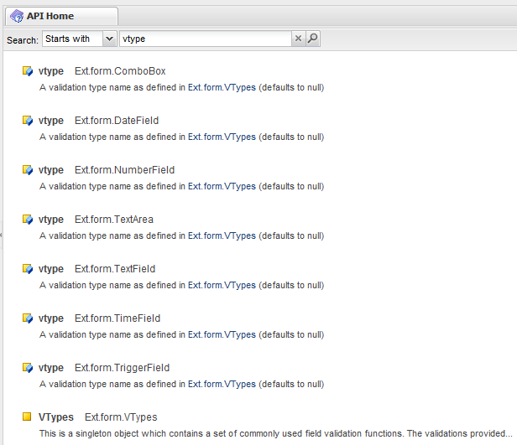Run search with the magnifier icon

pos(312,39)
